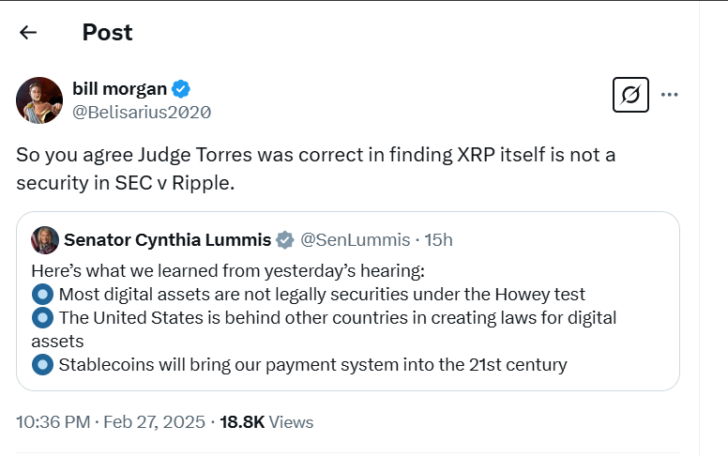Click the 'Judge Torres was correct' post text

(x=315, y=167)
